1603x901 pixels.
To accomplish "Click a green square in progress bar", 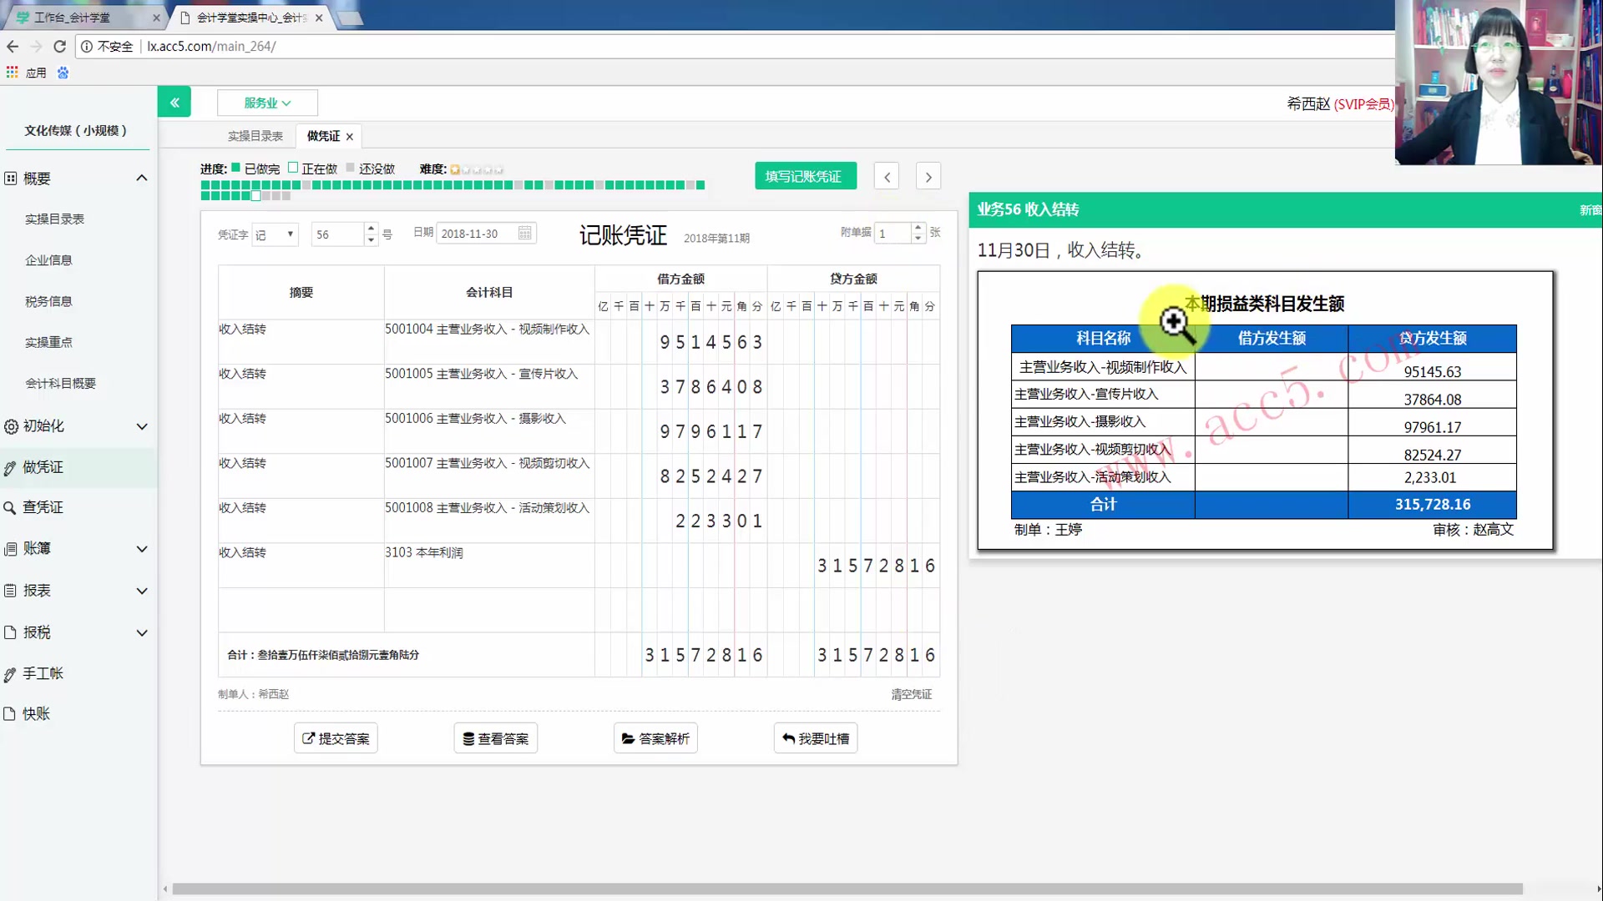I will coord(205,185).
